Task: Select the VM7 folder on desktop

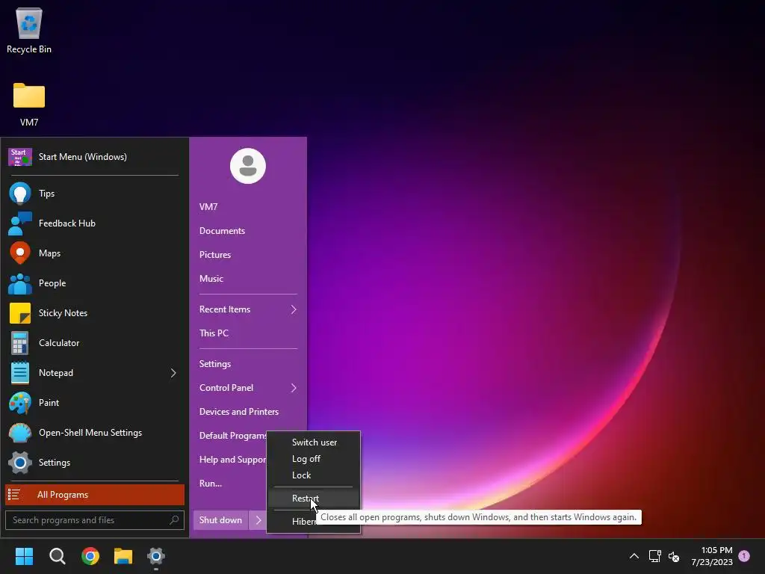Action: point(29,104)
